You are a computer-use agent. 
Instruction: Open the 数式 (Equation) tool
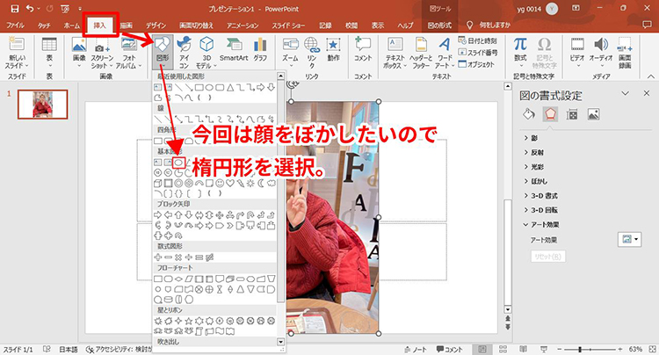click(520, 51)
